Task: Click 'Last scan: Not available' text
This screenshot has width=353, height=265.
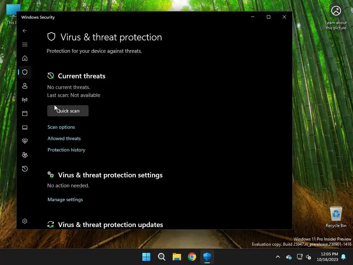Action: (74, 95)
